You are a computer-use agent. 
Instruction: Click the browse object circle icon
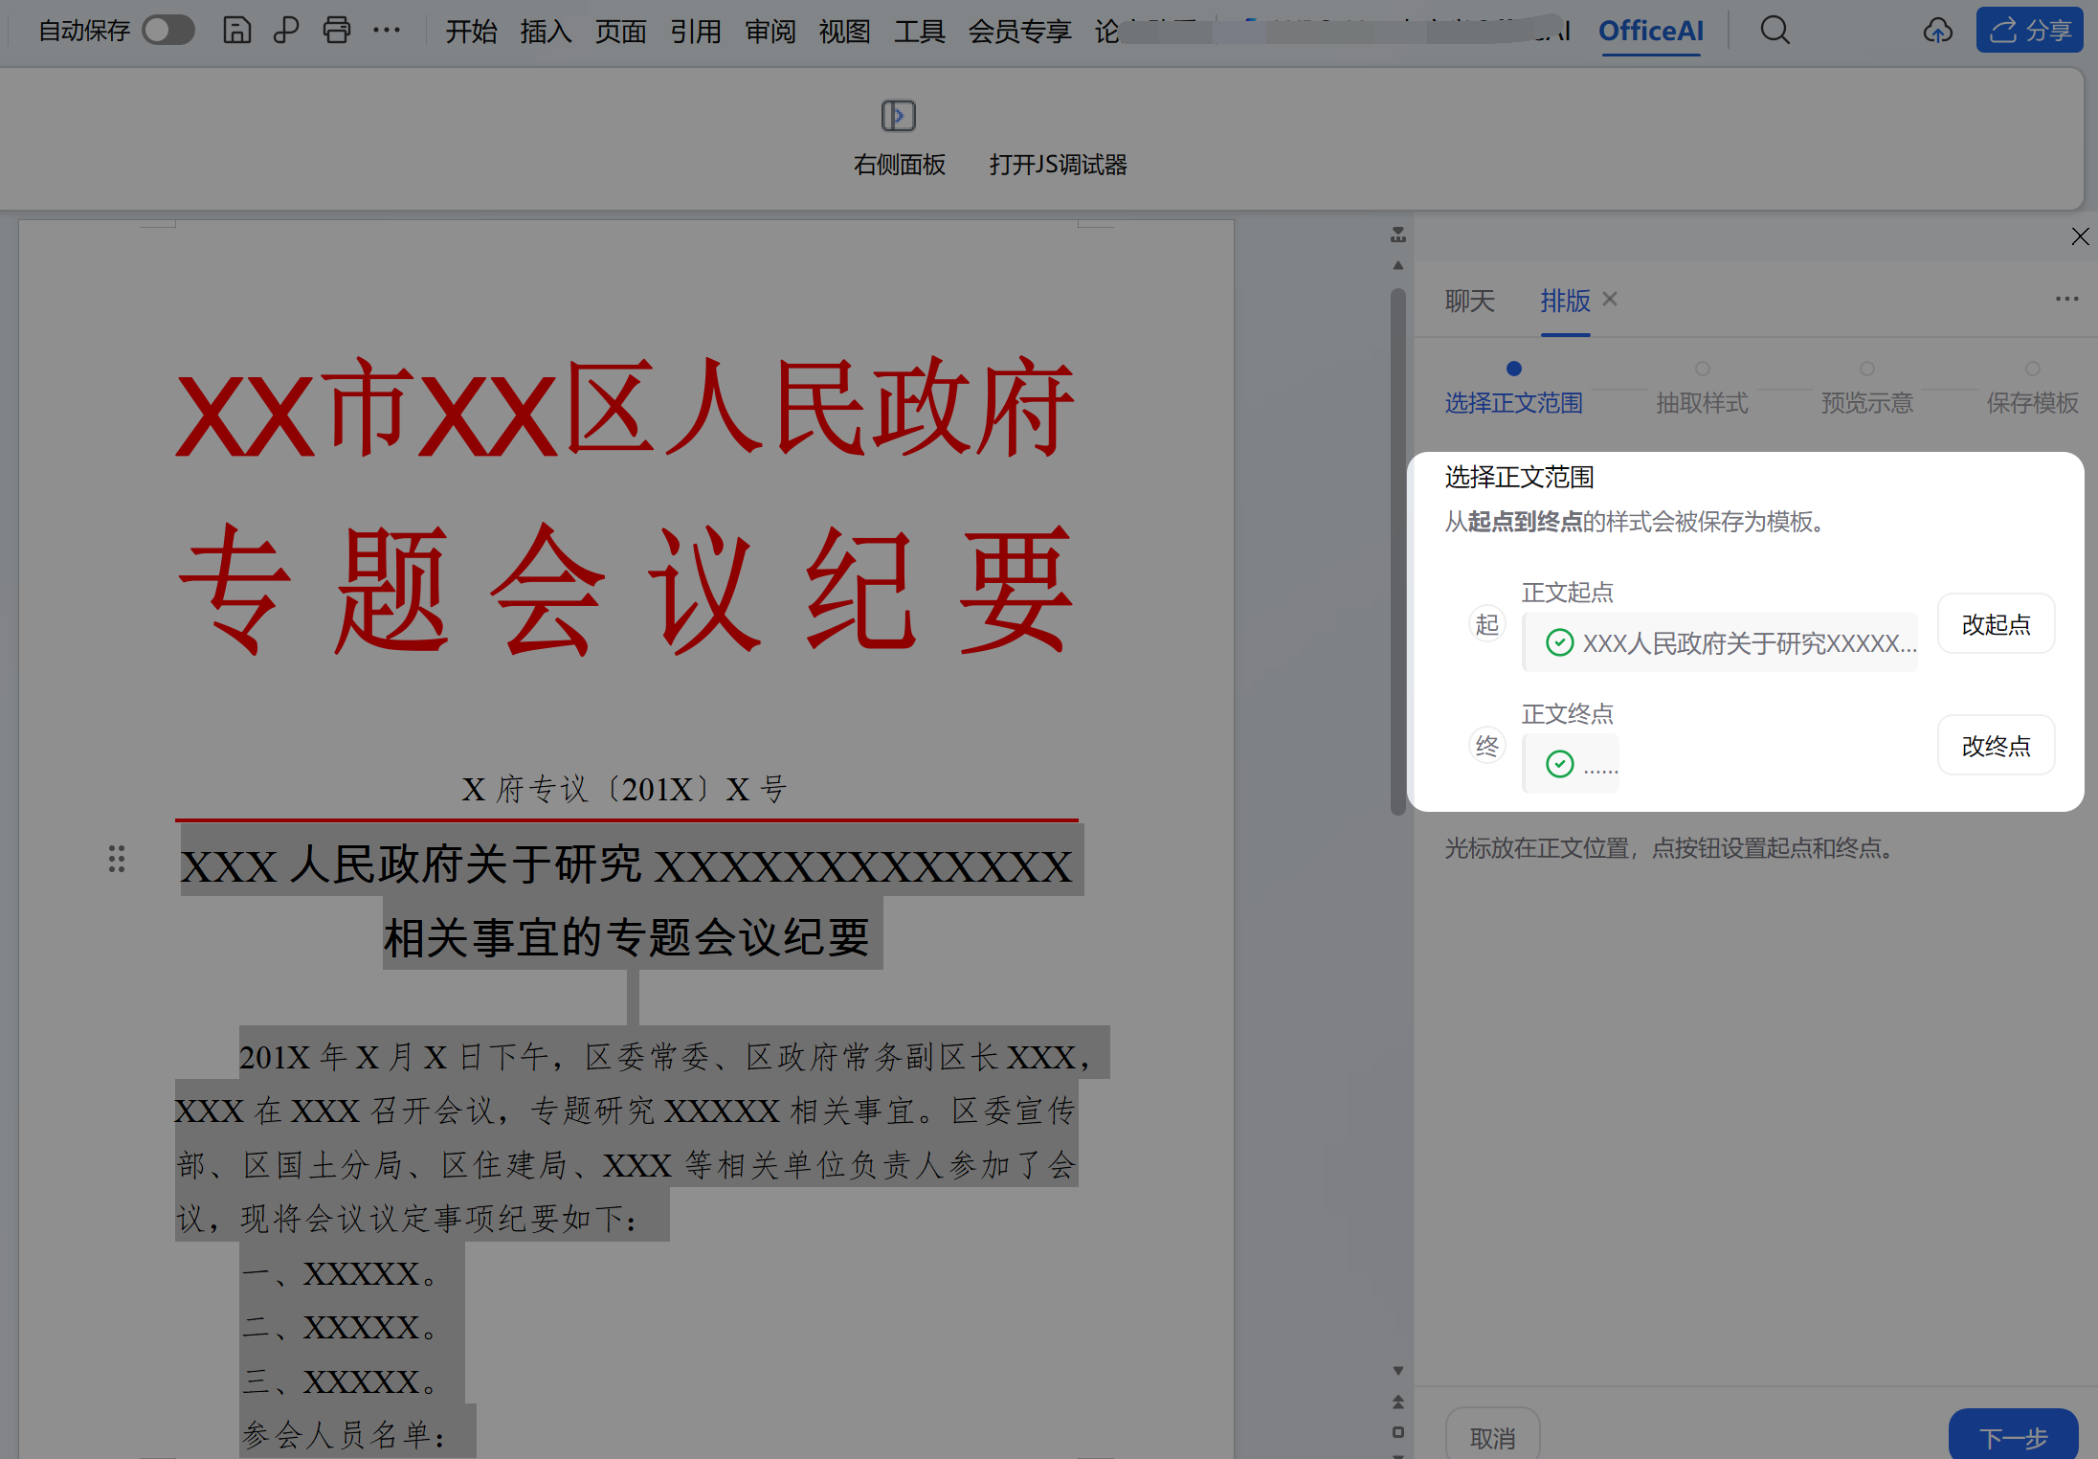pyautogui.click(x=1397, y=1432)
